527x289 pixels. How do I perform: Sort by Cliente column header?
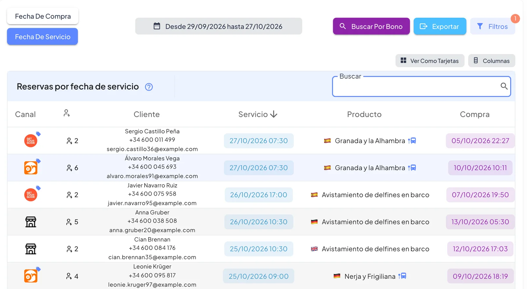coord(147,114)
